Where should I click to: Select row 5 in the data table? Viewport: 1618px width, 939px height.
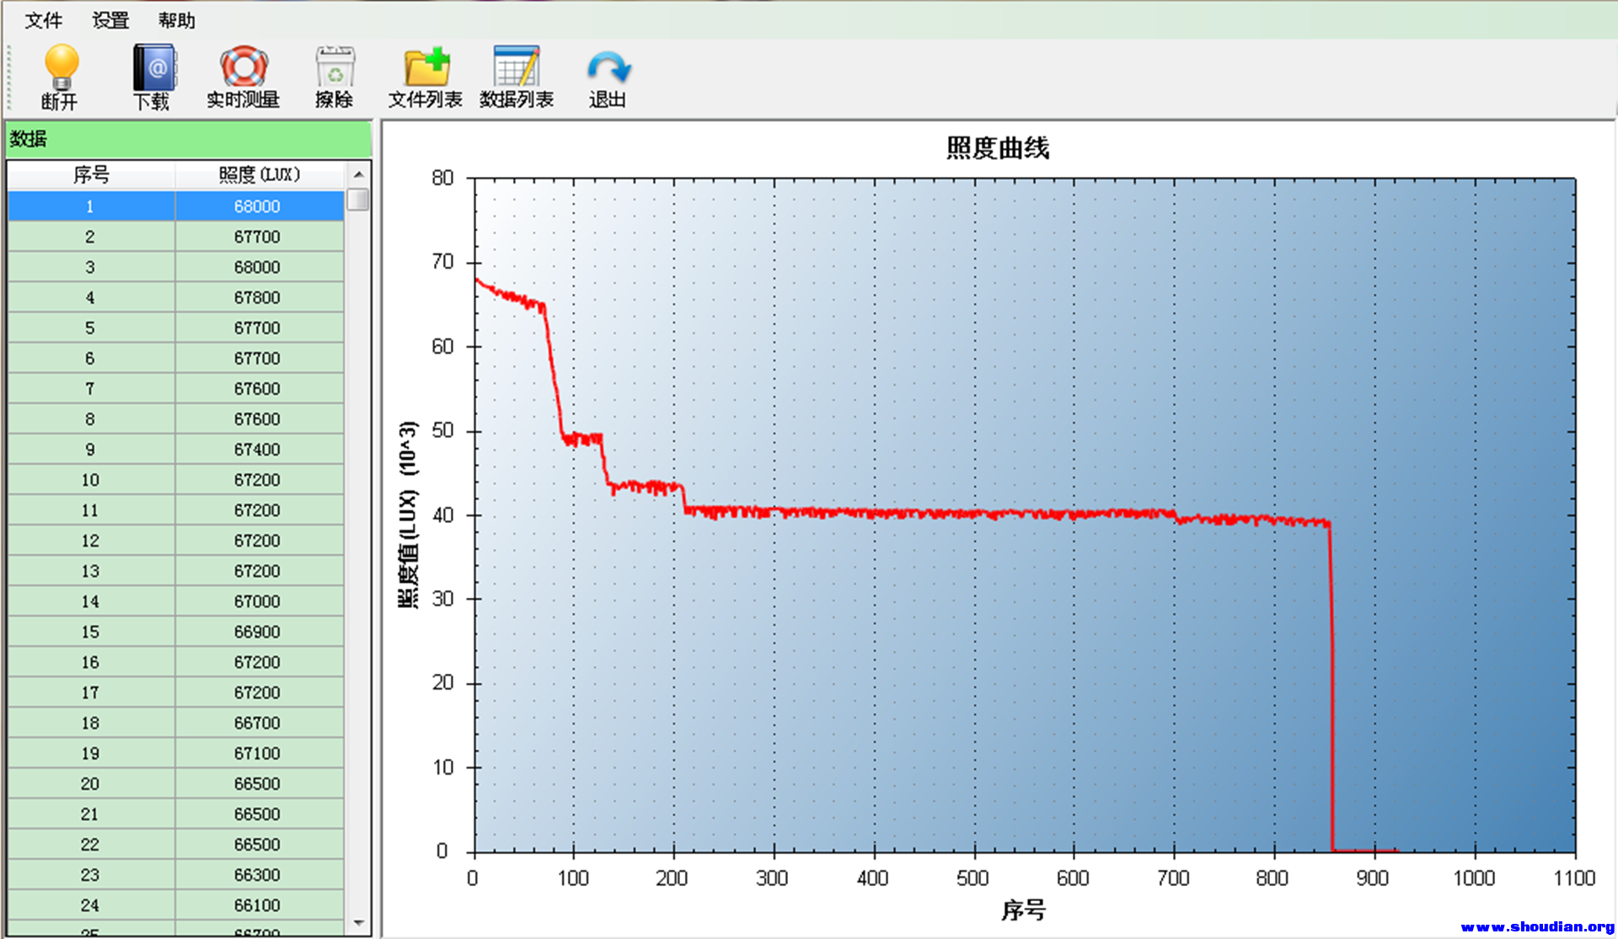coord(176,328)
